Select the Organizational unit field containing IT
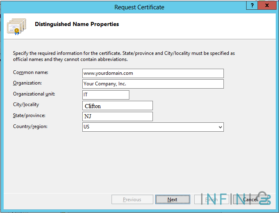 (105, 95)
